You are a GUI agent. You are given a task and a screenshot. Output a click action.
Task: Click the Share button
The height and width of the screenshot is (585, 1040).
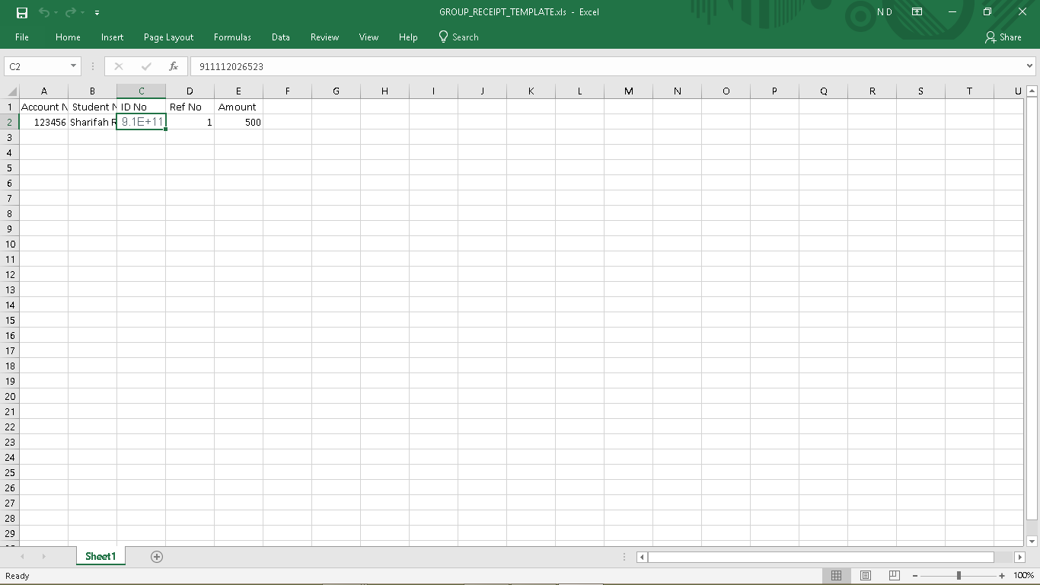(1003, 37)
